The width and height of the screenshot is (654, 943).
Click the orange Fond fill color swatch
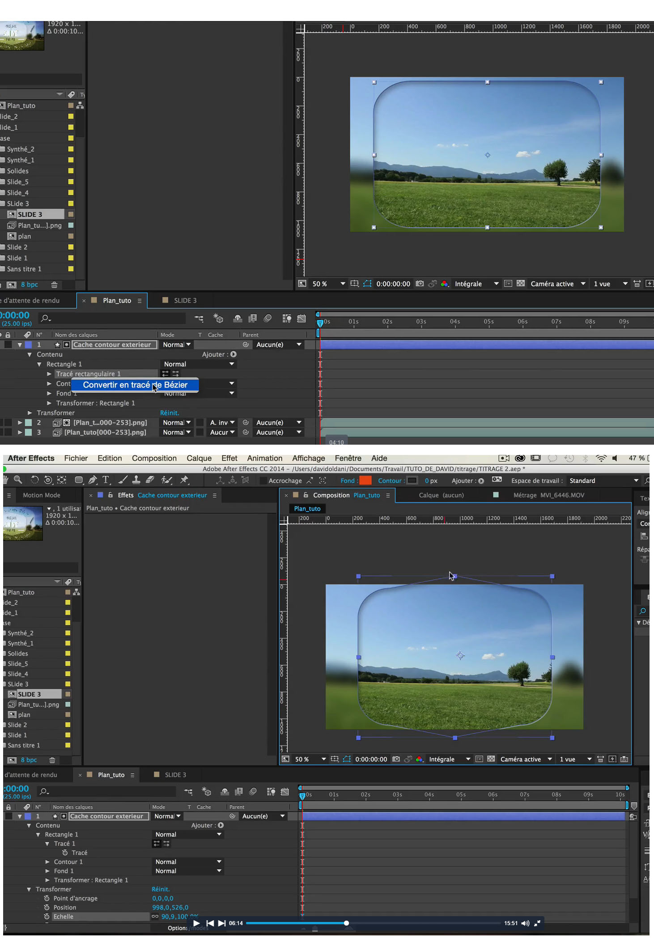click(x=365, y=481)
